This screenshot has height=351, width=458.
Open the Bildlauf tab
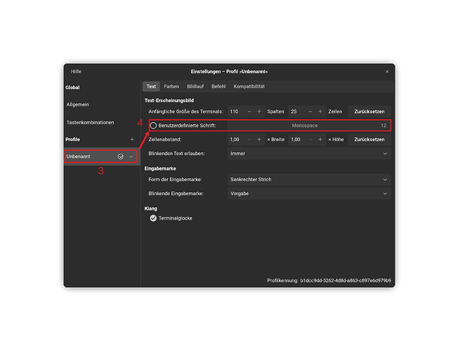click(x=195, y=86)
